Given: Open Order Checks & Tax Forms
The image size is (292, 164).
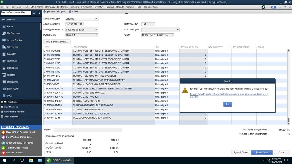Looking at the screenshot, I should [x=19, y=143].
